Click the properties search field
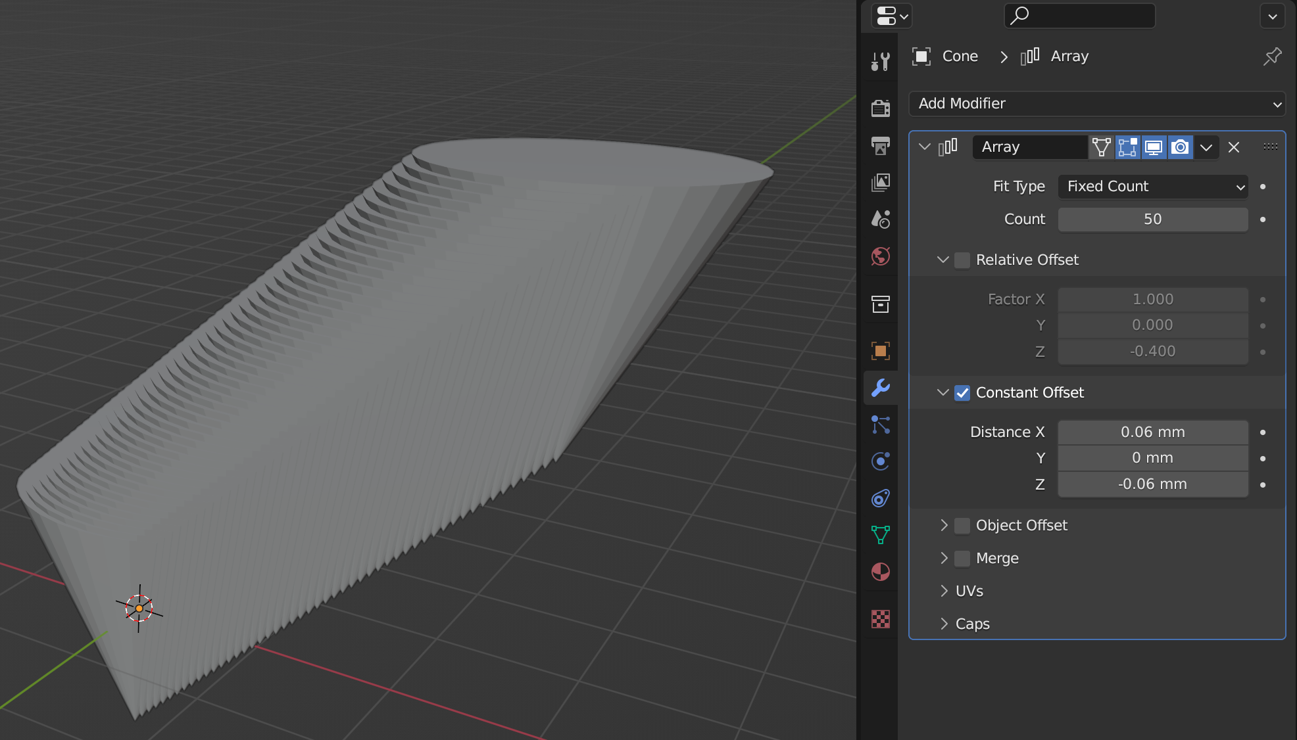The image size is (1297, 740). [x=1079, y=16]
